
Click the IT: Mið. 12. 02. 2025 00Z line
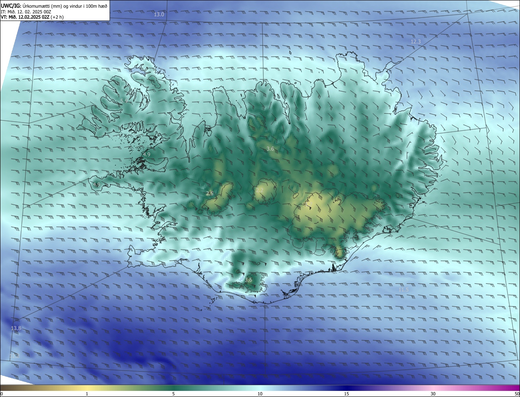click(x=26, y=12)
